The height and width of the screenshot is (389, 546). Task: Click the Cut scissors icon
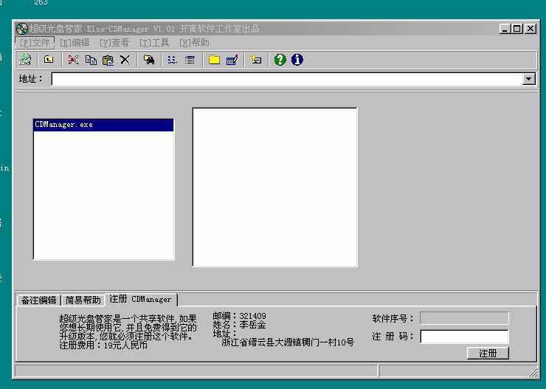[73, 60]
